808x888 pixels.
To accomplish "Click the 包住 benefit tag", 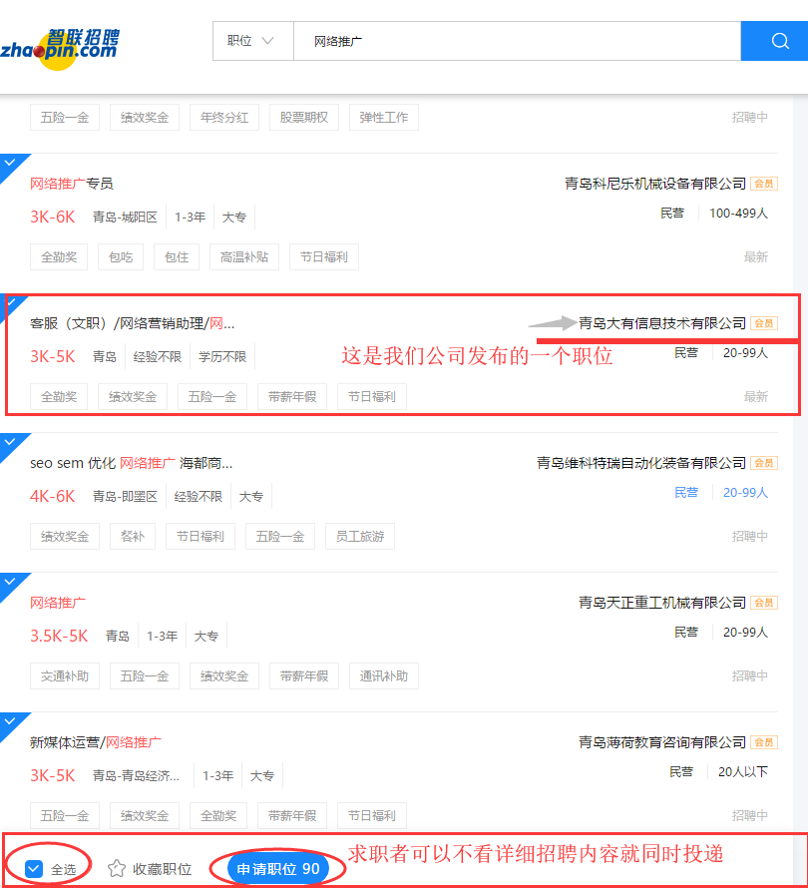I will point(177,257).
